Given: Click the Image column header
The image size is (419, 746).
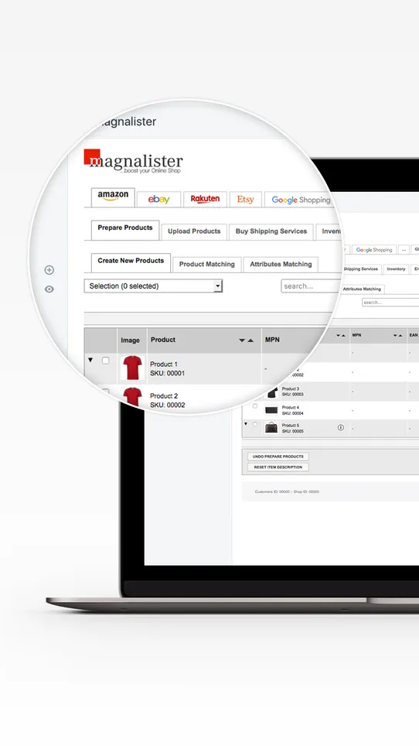Looking at the screenshot, I should coord(130,340).
